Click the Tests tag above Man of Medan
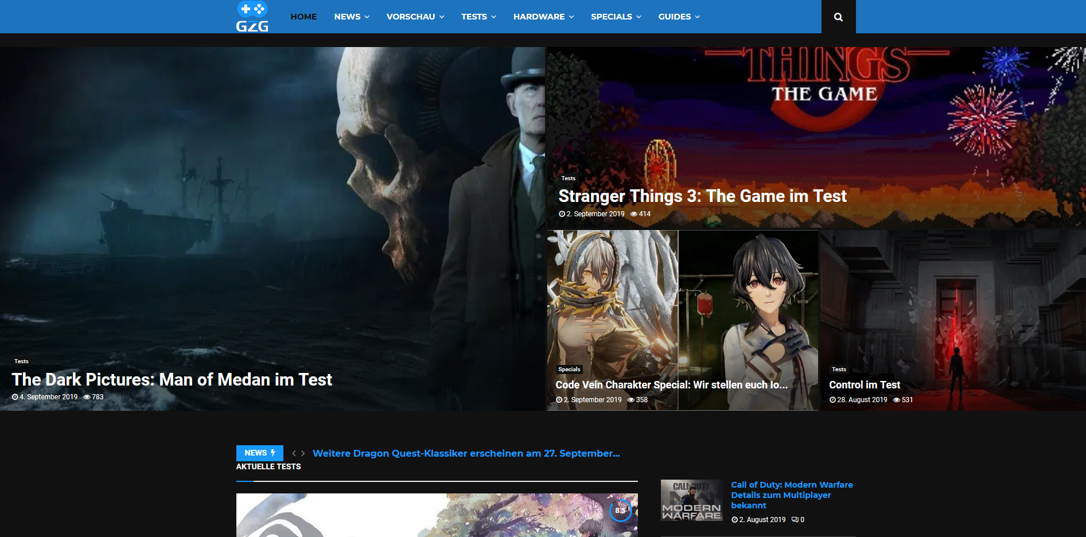 click(21, 361)
